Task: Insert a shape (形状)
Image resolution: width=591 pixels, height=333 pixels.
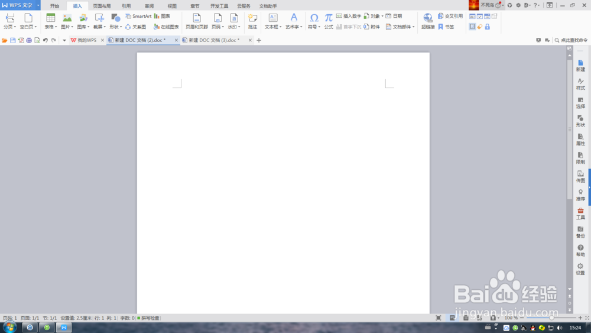Action: [x=115, y=21]
